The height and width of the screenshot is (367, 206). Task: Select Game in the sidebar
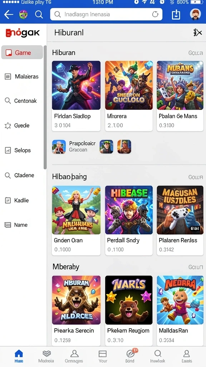tap(22, 52)
